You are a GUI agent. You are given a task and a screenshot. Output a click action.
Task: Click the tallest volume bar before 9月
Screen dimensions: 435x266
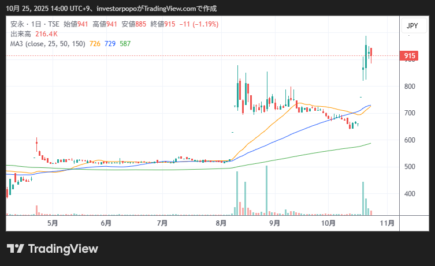pyautogui.click(x=266, y=190)
